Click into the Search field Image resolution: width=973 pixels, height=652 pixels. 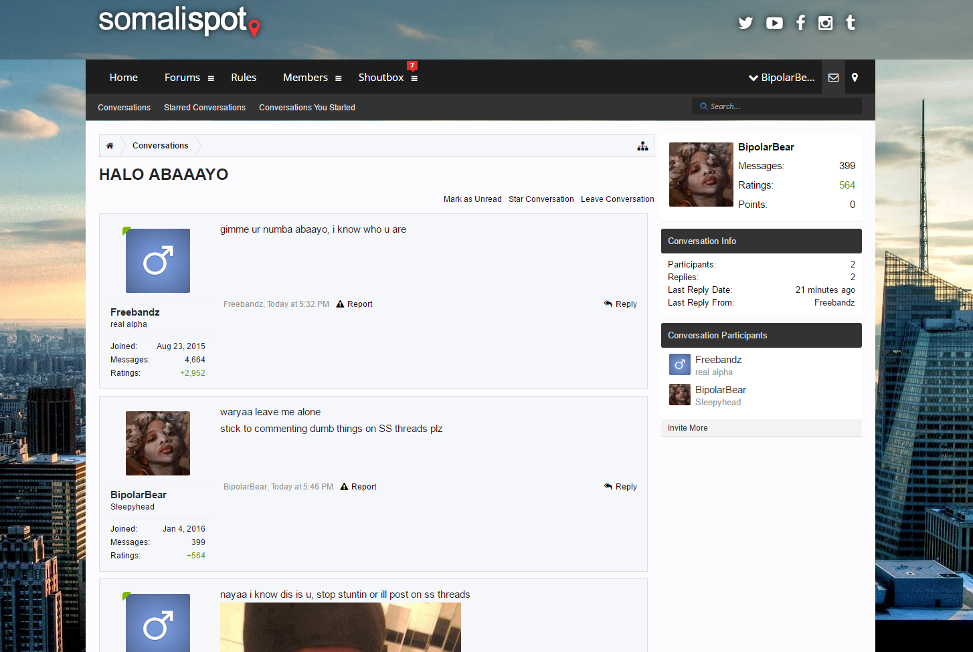coord(777,106)
